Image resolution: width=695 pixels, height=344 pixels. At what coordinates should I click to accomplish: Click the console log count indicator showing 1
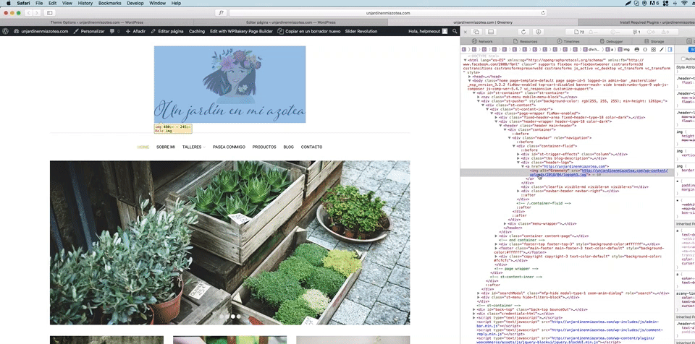[636, 32]
